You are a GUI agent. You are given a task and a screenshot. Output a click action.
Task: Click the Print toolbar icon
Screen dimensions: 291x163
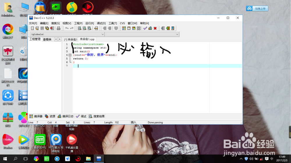58,28
